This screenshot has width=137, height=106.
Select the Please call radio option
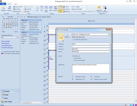(73, 56)
